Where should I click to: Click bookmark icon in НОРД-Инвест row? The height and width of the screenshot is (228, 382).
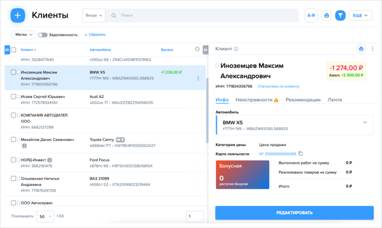19,160
